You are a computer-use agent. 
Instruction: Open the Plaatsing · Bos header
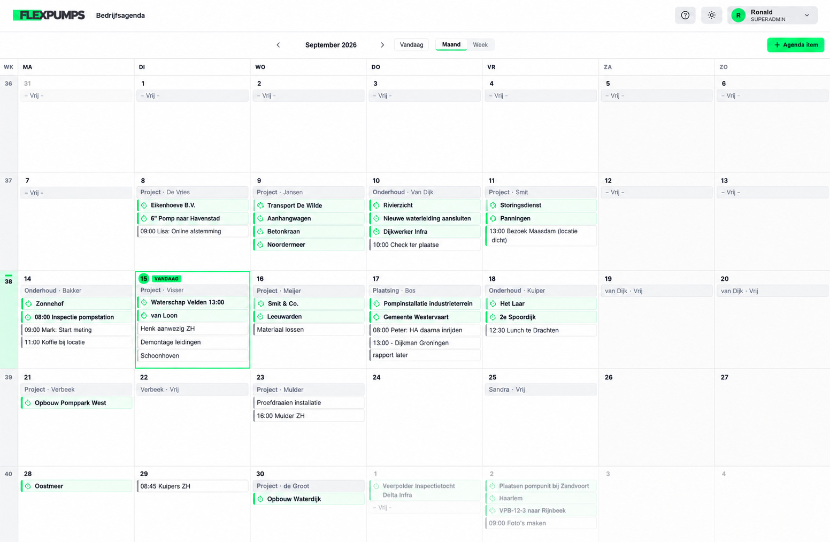tap(425, 291)
